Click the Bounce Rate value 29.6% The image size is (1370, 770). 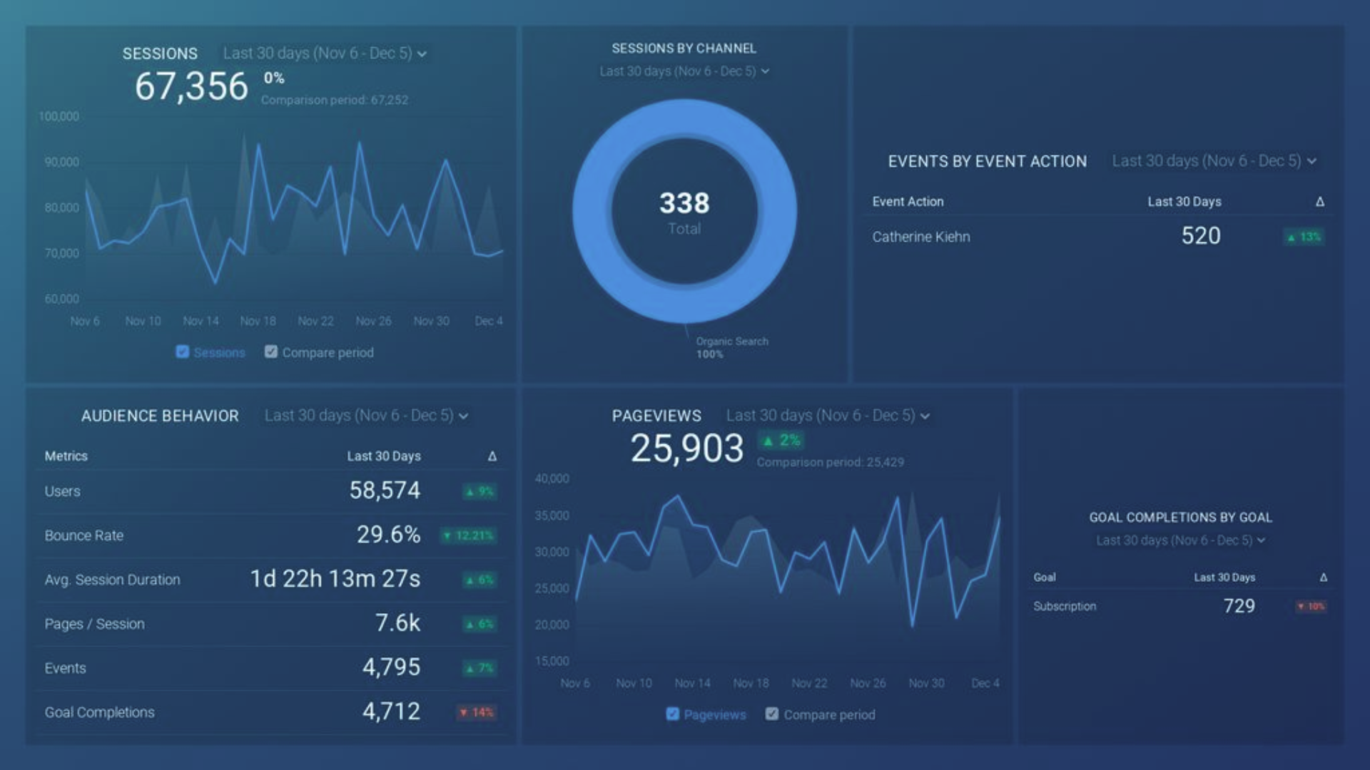[389, 535]
